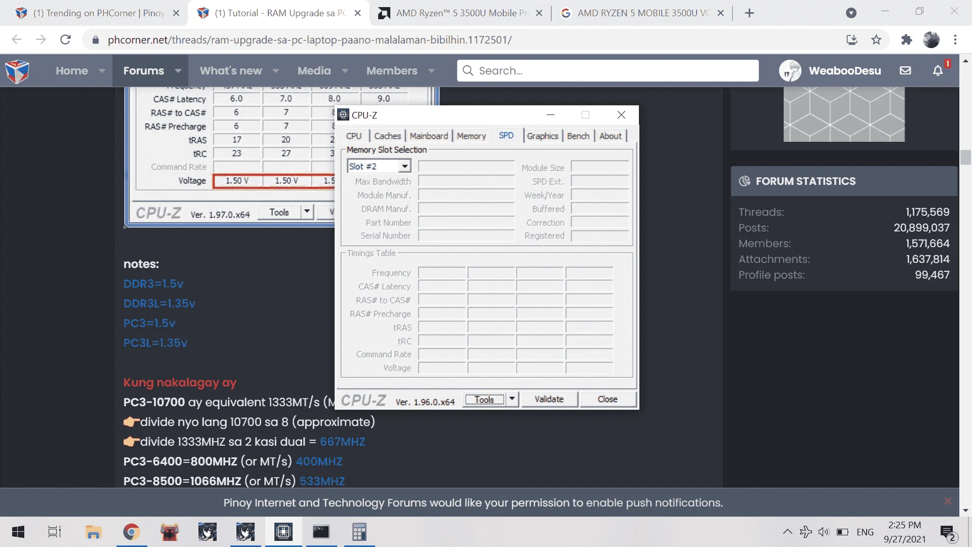Screen dimensions: 972x547
Task: Switch to the Mainboard tab in CPU-Z
Action: pyautogui.click(x=429, y=136)
